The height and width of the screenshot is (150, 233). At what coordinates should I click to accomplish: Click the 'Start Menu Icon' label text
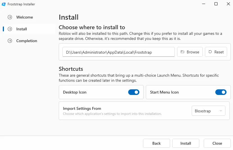tap(164, 92)
